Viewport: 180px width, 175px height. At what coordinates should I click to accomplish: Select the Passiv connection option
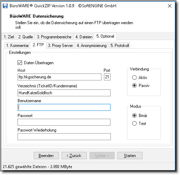tap(134, 85)
